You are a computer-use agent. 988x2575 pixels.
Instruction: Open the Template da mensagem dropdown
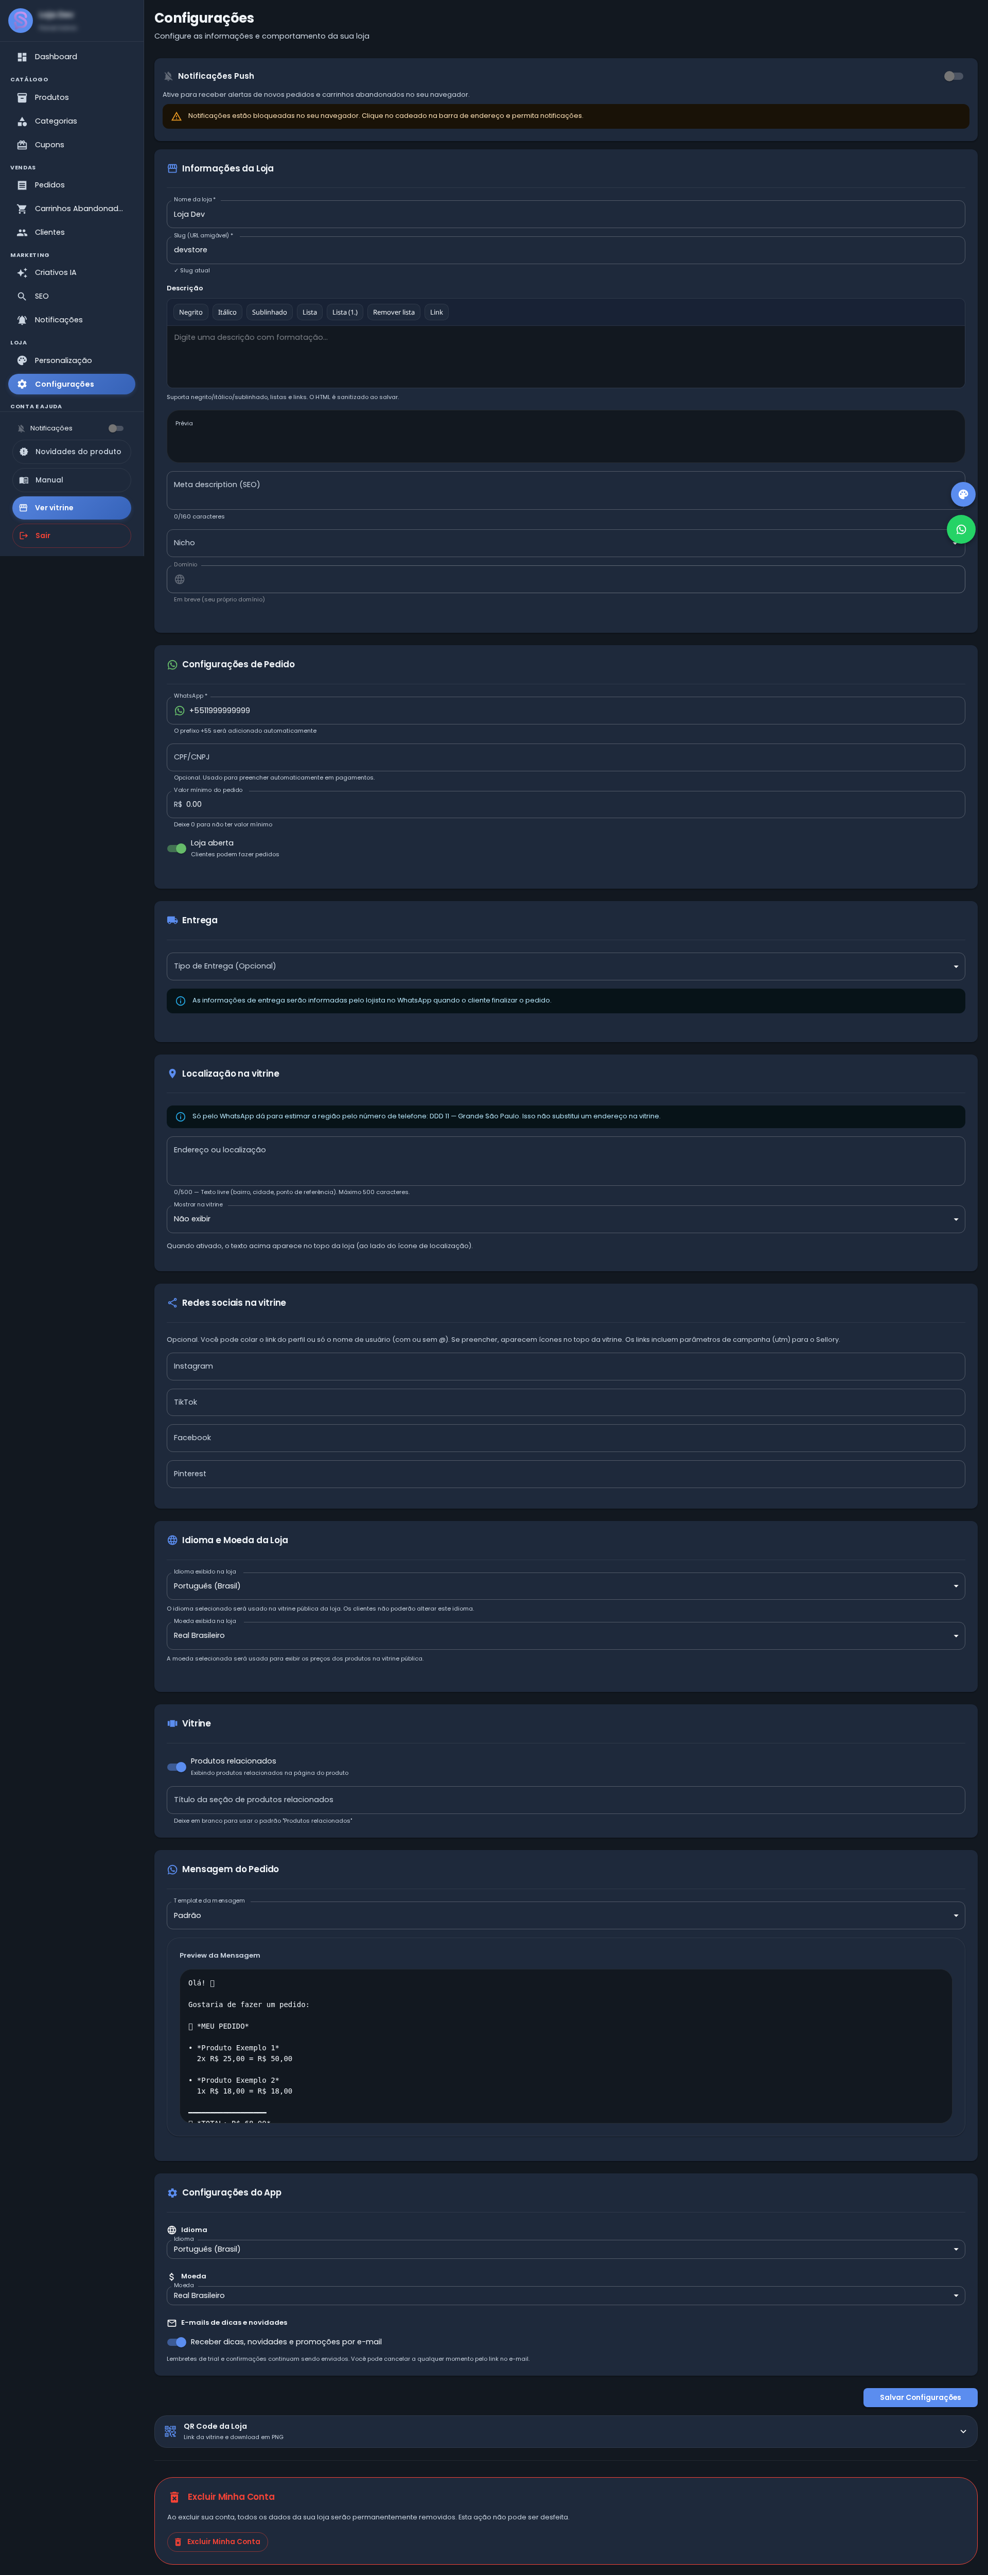pos(566,1915)
